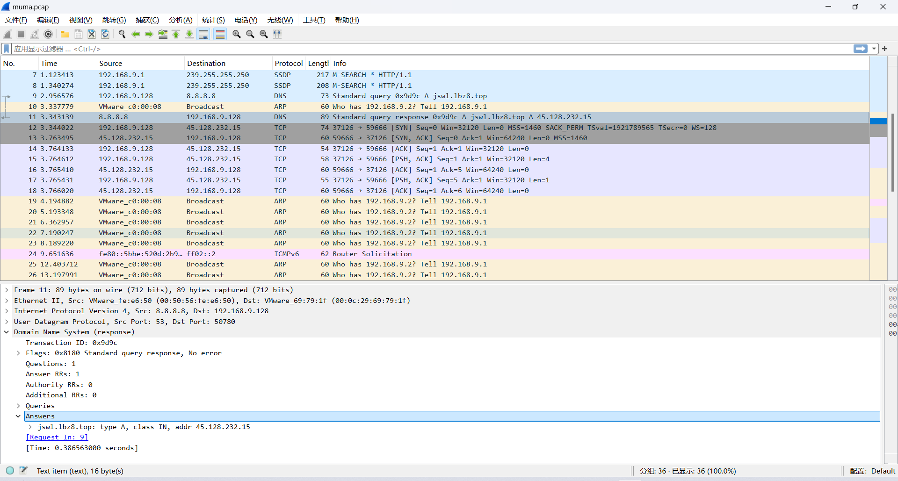Viewport: 898px width, 481px height.
Task: Open the 帮助(H) menu
Action: (347, 20)
